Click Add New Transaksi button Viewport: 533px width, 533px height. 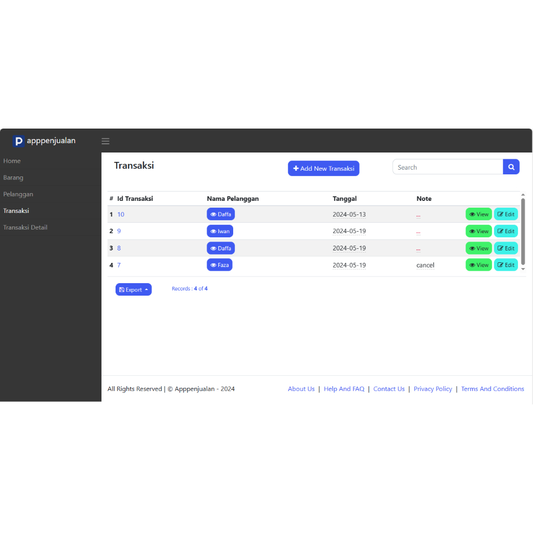pyautogui.click(x=323, y=168)
